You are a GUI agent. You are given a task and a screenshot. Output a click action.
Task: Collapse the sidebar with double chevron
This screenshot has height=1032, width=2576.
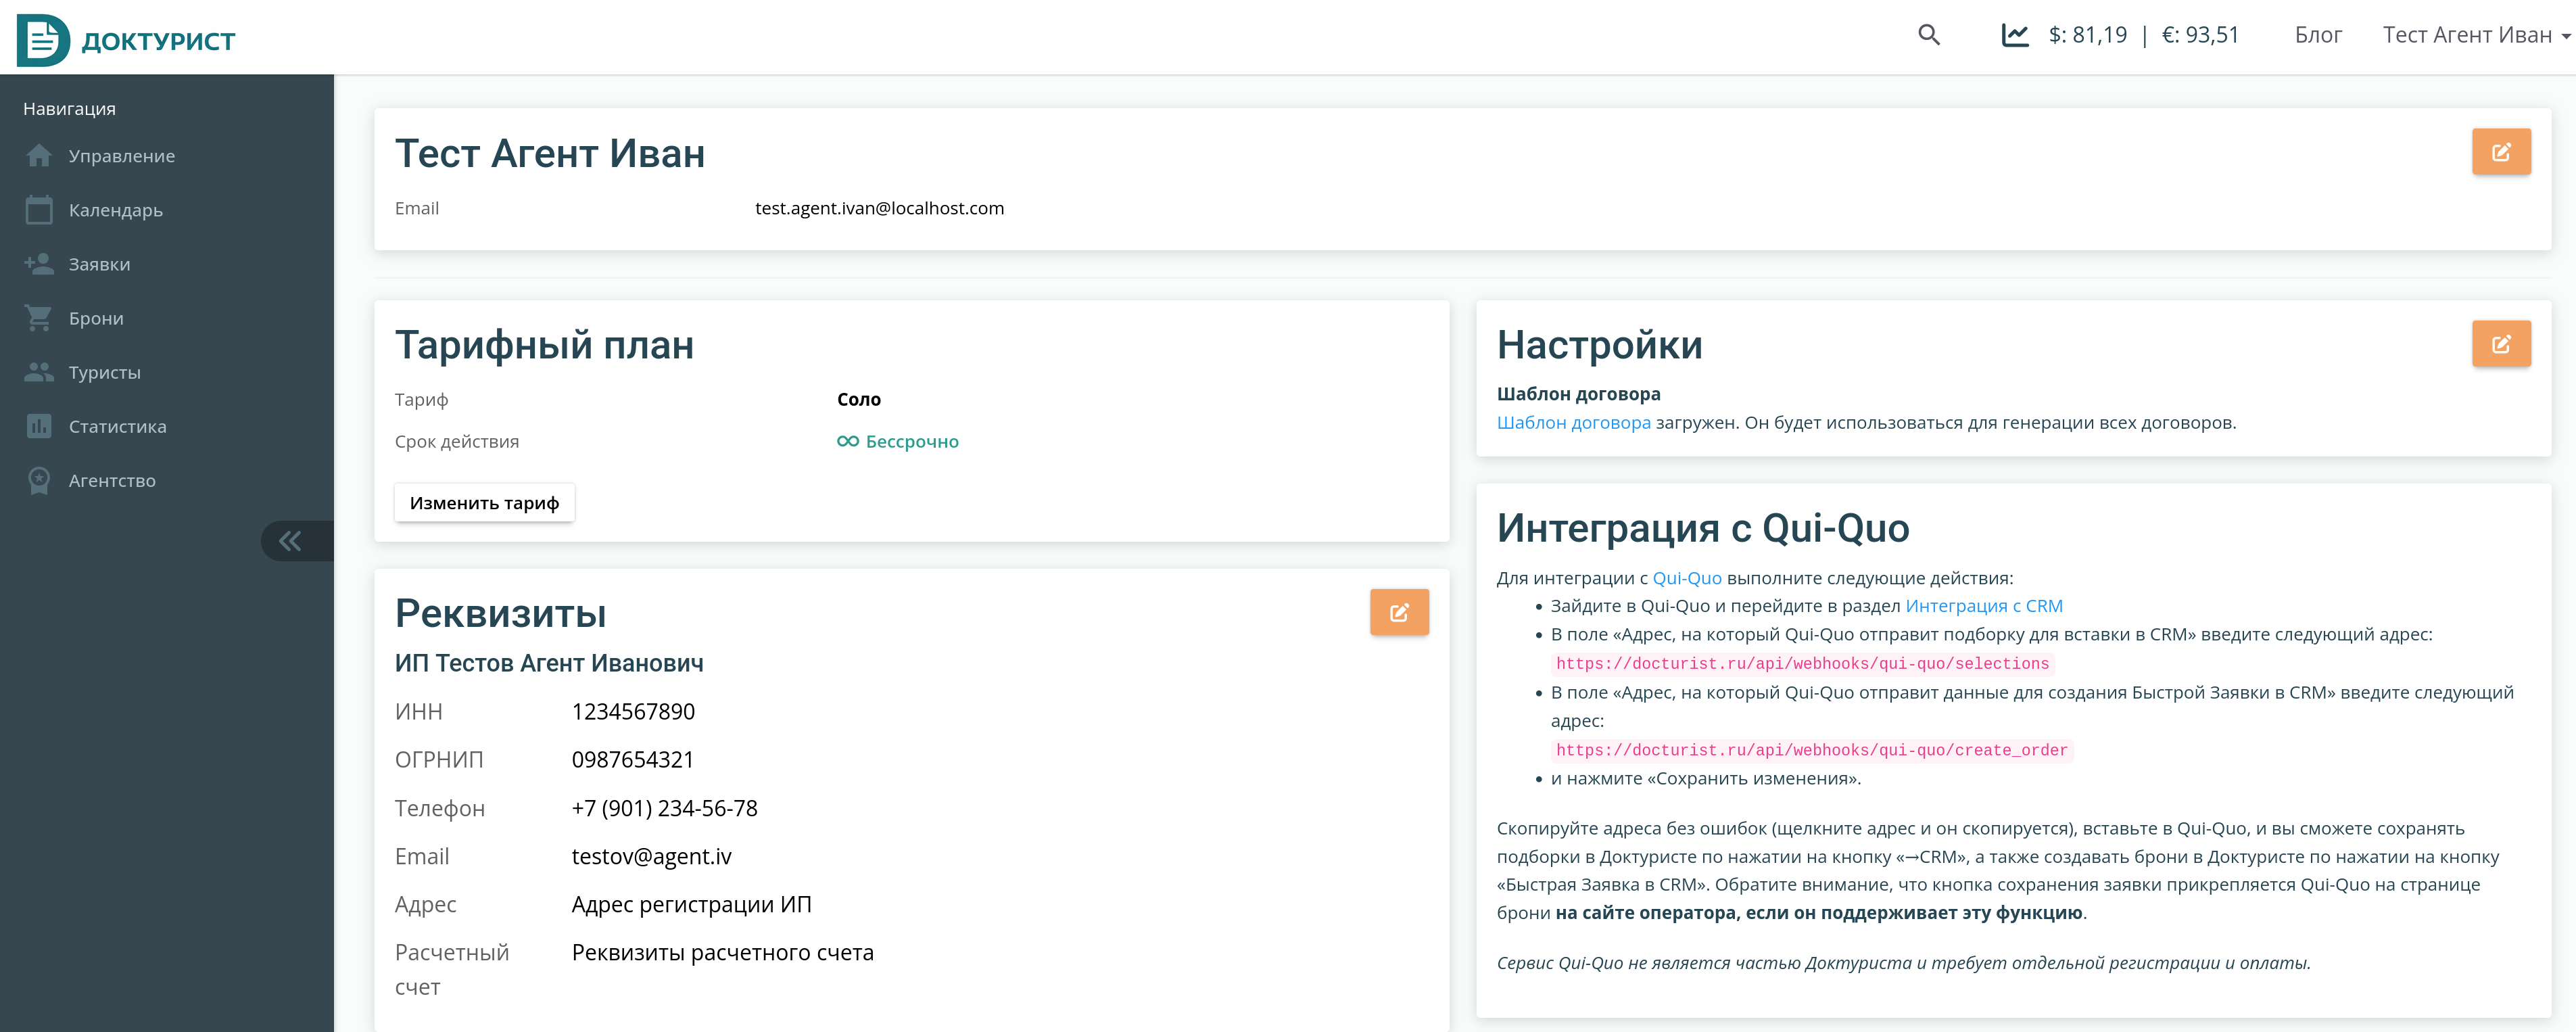click(291, 541)
